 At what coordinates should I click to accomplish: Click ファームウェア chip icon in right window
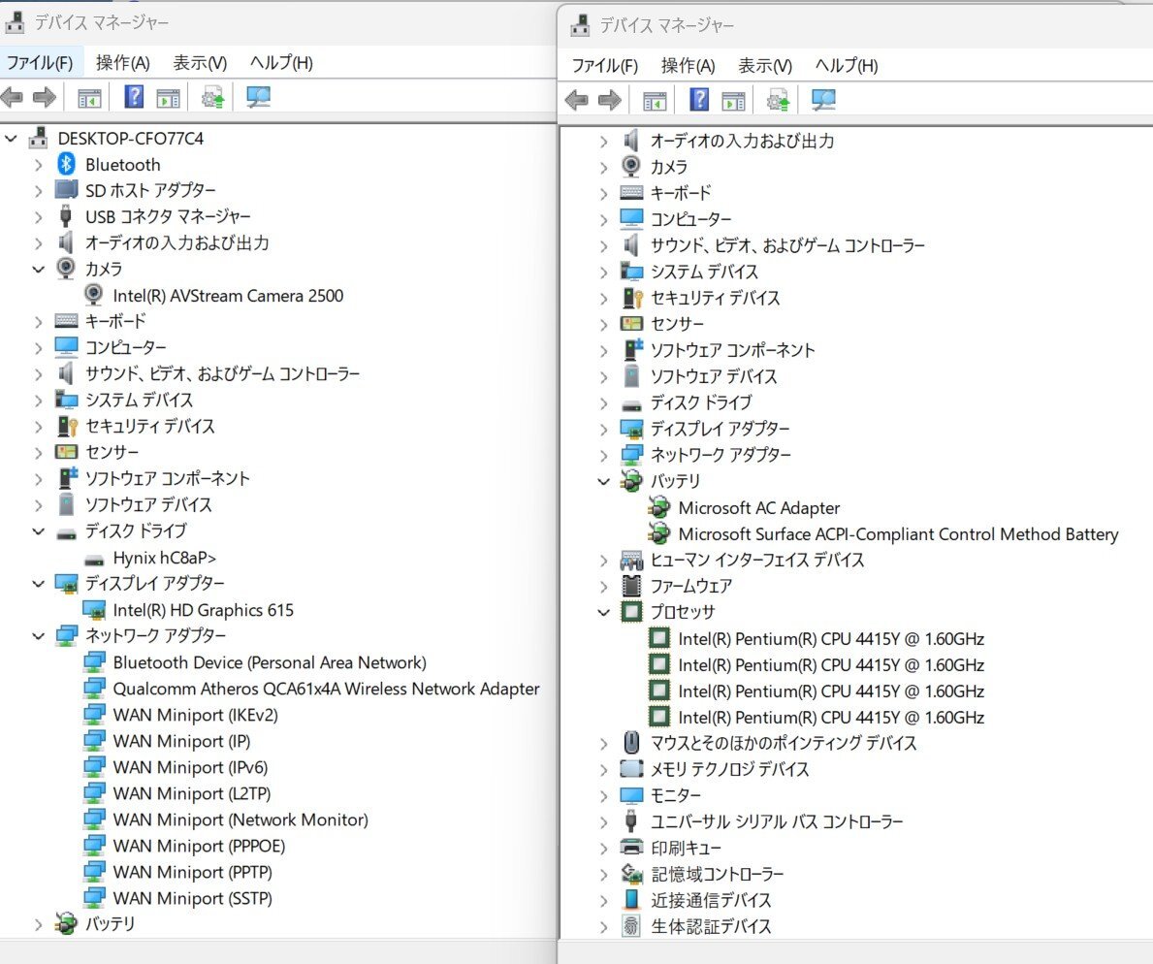click(x=631, y=586)
